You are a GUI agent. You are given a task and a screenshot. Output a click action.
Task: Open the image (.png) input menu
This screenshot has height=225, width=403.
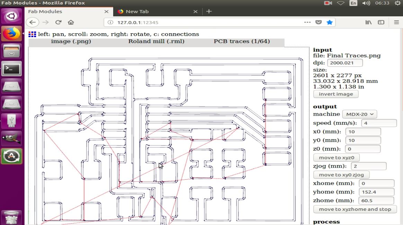[71, 41]
